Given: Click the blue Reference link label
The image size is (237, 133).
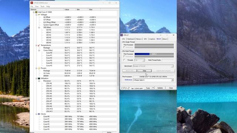Looking at the screenshot, I should pyautogui.click(x=128, y=80).
